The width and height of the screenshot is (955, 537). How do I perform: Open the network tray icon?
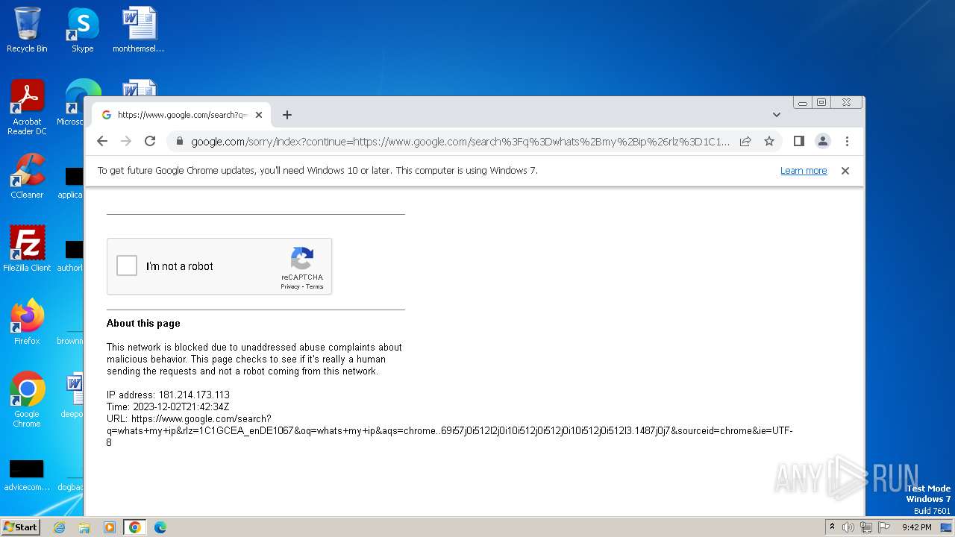(x=866, y=527)
